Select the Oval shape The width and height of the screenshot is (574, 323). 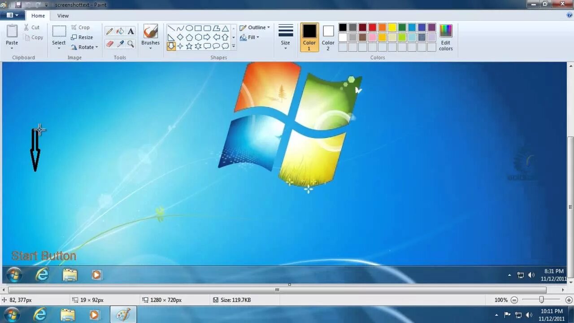[189, 28]
